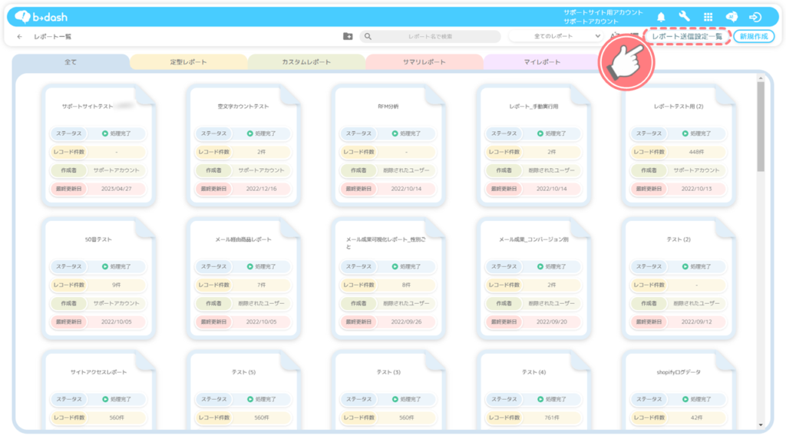Click date 2023/04/27 on サポートサイトテスト
This screenshot has width=786, height=442.
coord(117,189)
